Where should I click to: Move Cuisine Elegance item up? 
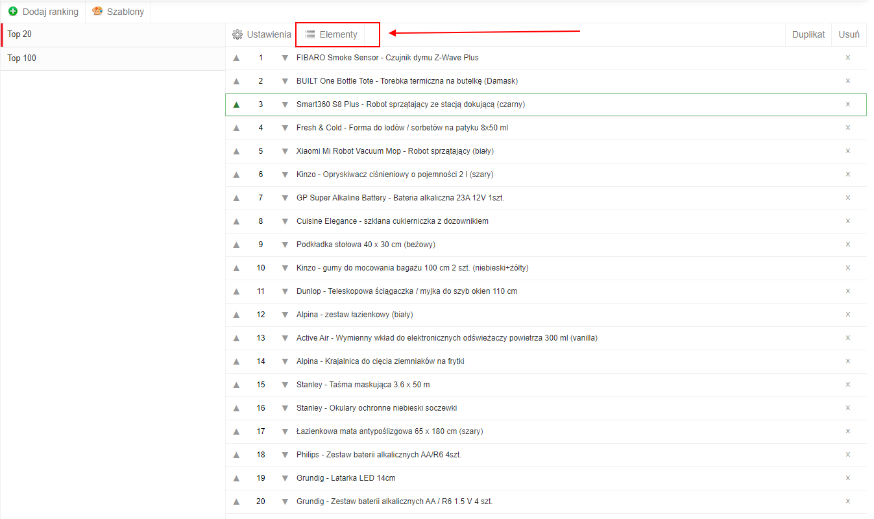236,221
